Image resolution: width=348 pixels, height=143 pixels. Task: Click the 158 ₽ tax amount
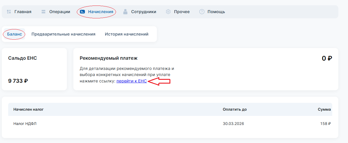point(326,124)
